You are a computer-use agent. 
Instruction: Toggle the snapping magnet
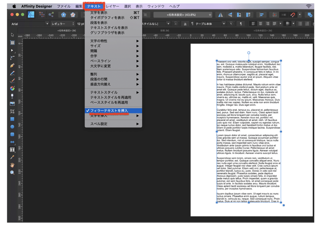point(293,15)
